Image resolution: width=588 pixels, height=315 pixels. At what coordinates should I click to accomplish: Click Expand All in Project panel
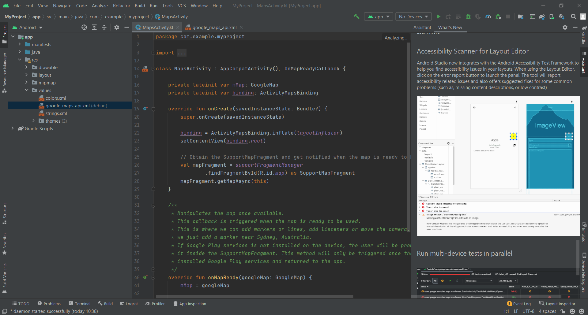click(94, 27)
